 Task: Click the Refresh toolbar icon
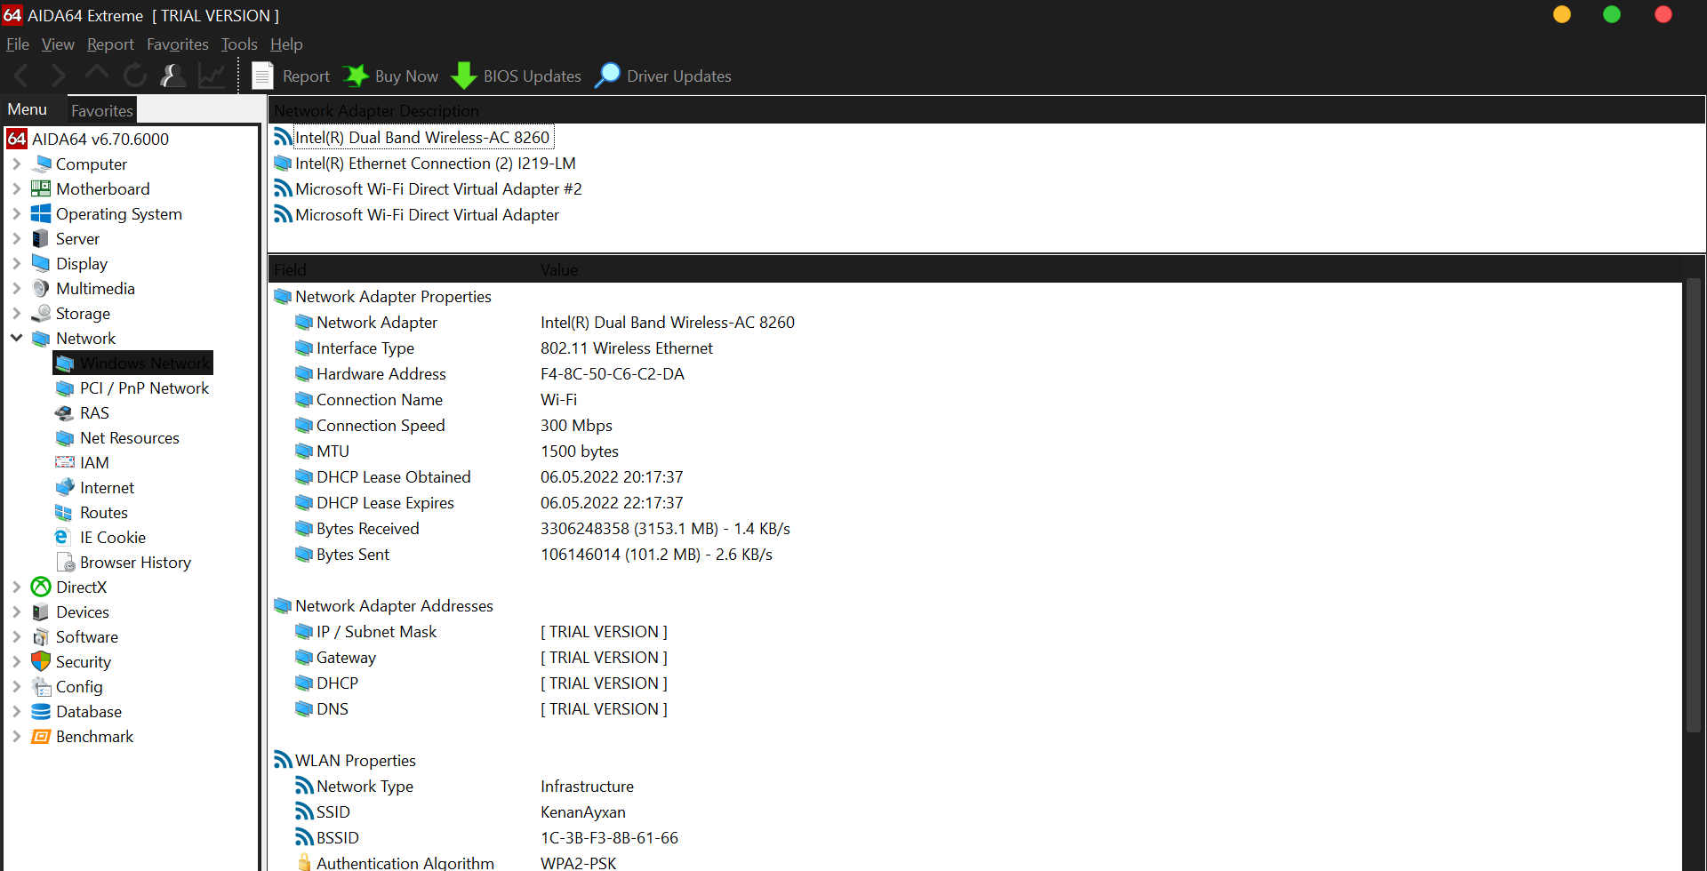pos(135,76)
